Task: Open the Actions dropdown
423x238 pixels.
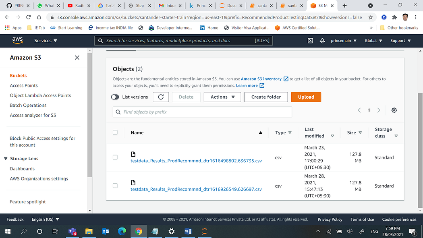Action: (222, 97)
